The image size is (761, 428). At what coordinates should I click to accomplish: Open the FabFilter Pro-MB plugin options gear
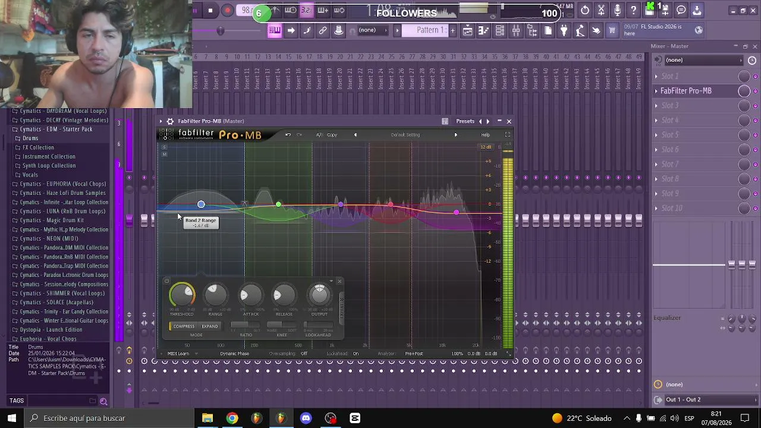[169, 121]
